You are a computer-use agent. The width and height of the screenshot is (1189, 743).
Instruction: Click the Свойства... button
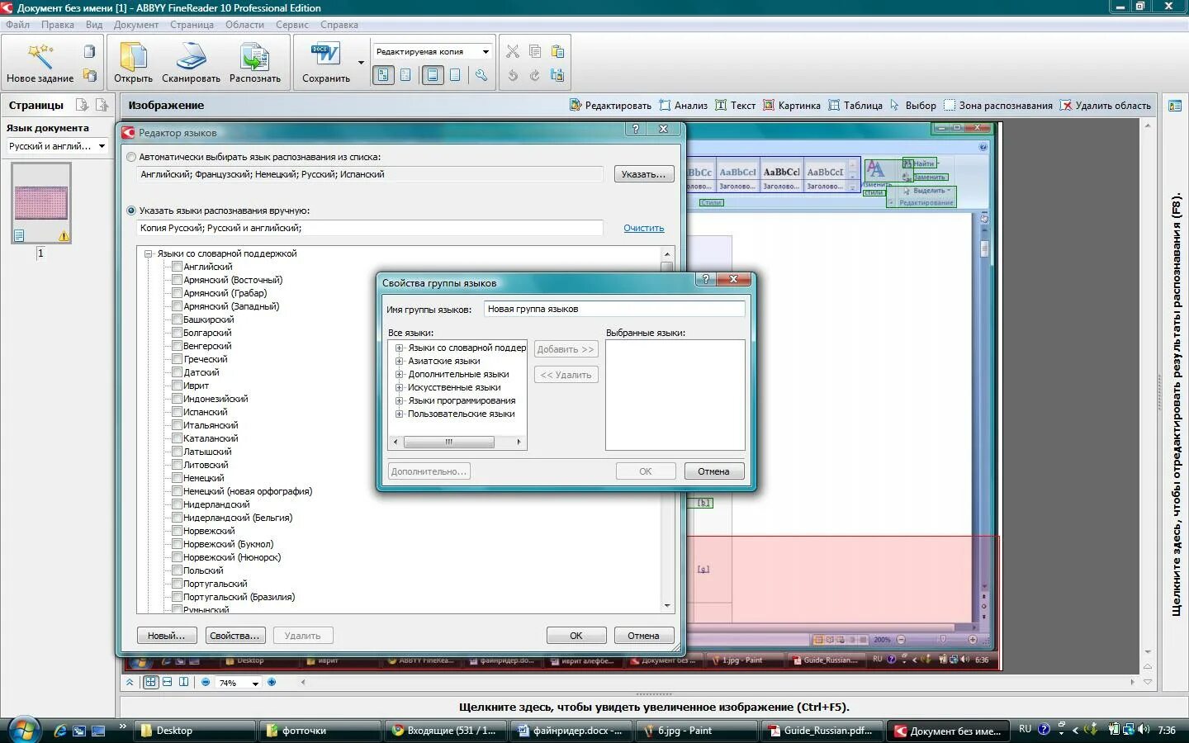[235, 636]
